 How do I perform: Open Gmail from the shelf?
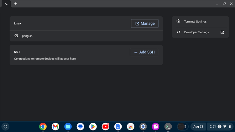pos(55,127)
